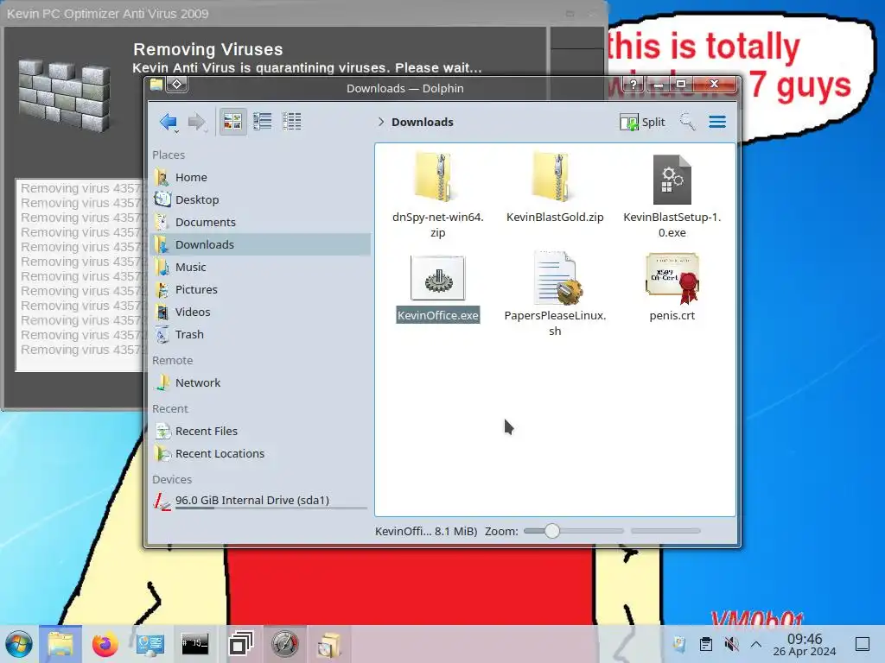
Task: Open the file manager from taskbar
Action: coord(60,644)
